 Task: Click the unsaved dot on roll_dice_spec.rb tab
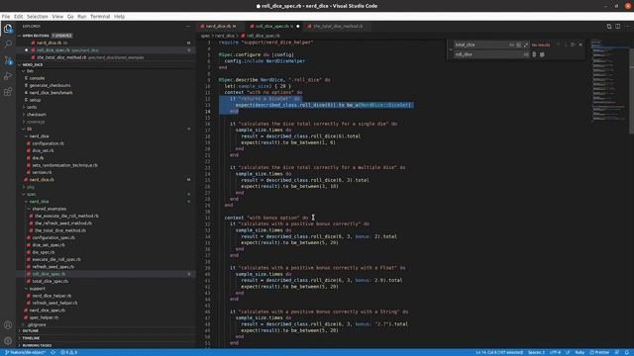coord(298,27)
